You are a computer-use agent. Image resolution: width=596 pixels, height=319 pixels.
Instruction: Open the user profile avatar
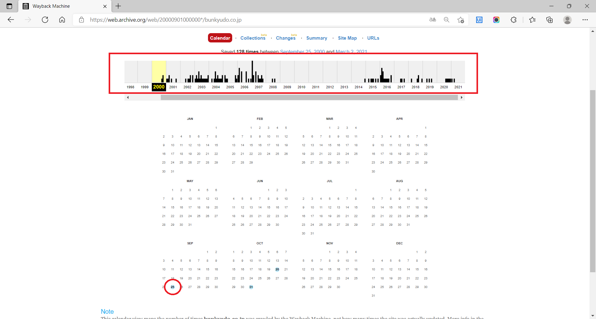tap(567, 20)
